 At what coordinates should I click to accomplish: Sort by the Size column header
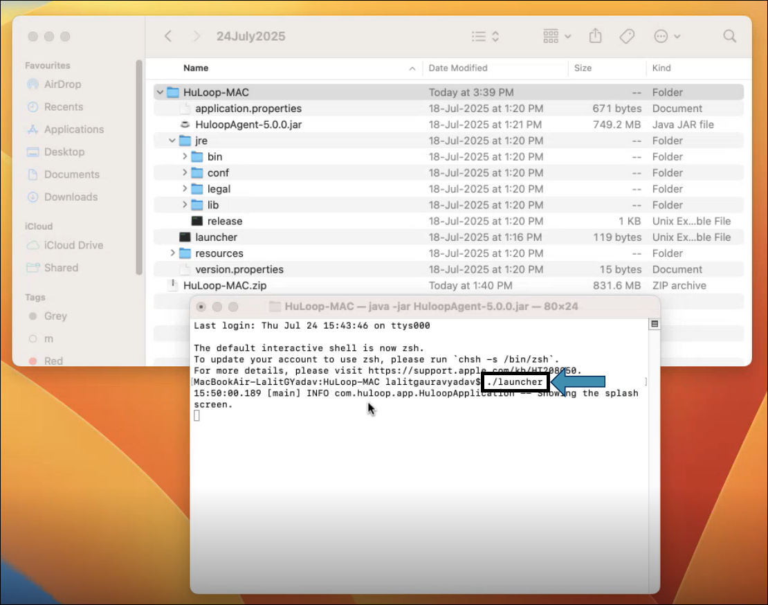pos(583,68)
